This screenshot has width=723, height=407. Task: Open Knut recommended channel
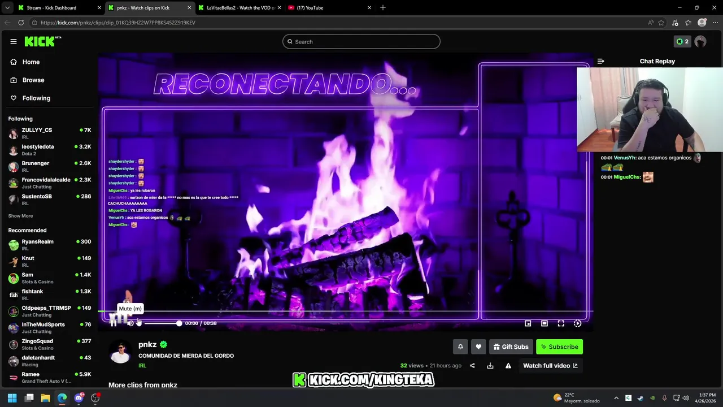click(49, 261)
